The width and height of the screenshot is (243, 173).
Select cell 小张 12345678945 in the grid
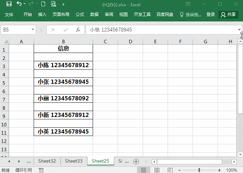tap(64, 82)
